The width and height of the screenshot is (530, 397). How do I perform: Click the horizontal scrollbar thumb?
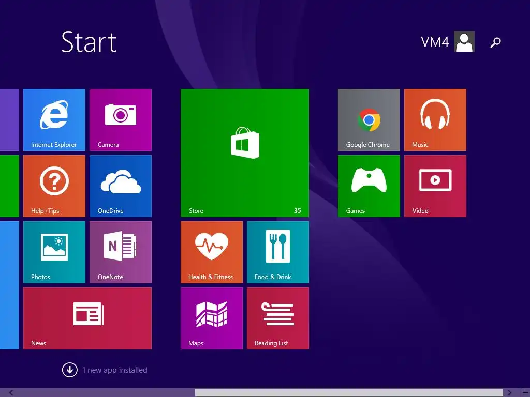point(349,393)
